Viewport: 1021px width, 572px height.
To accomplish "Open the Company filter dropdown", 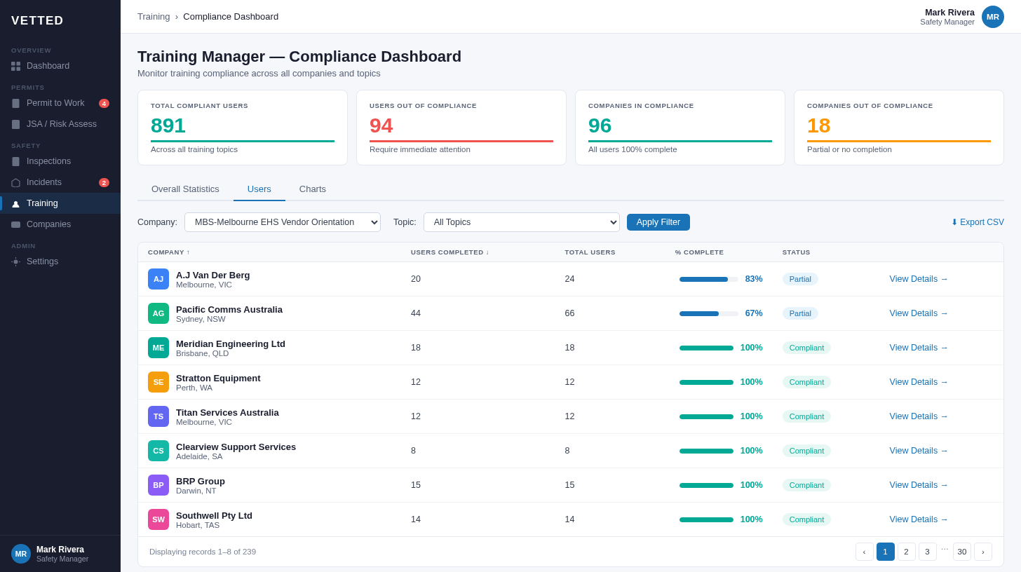I will tap(282, 222).
